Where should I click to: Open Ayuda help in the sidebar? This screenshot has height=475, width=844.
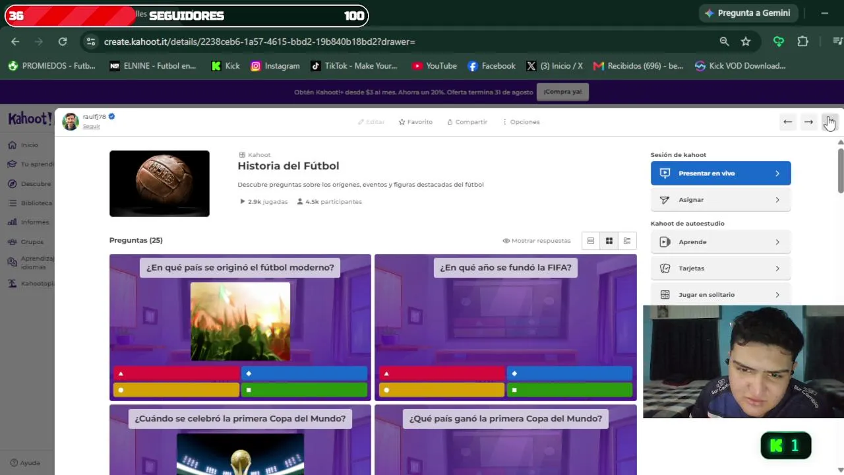pos(25,463)
